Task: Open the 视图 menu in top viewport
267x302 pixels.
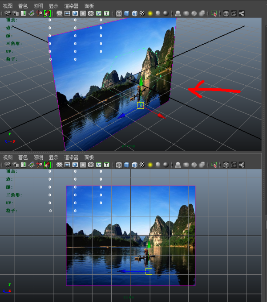Action: (x=8, y=6)
